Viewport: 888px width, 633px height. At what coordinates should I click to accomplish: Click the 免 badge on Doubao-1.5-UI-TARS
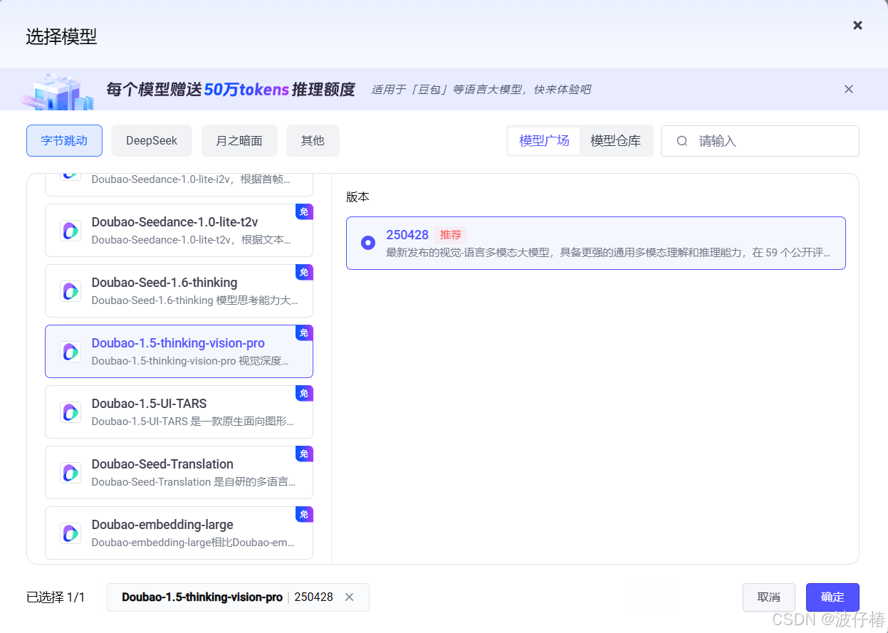(304, 393)
